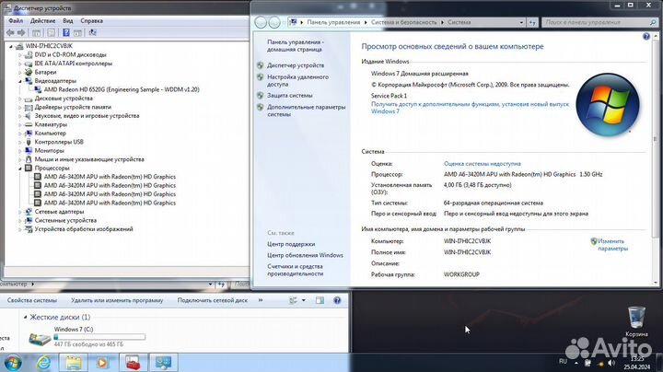Screen dimensions: 663x372
Task: Open Настройка удаленного доступа link
Action: [x=297, y=81]
